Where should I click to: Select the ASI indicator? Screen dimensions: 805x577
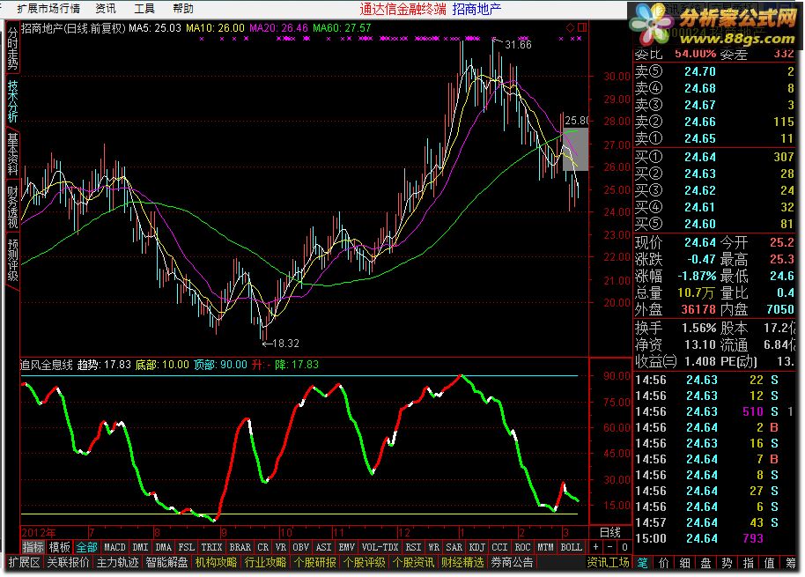(324, 547)
